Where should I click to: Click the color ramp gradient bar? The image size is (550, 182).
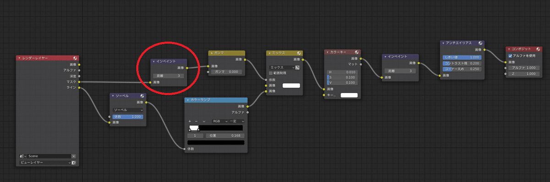(216, 128)
